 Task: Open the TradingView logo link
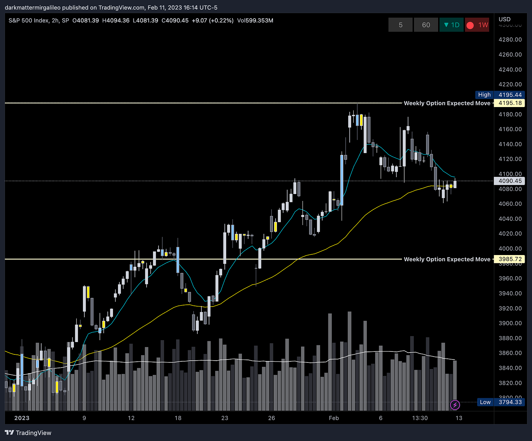[x=28, y=433]
